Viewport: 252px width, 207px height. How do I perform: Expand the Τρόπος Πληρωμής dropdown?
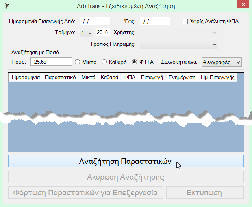[179, 44]
